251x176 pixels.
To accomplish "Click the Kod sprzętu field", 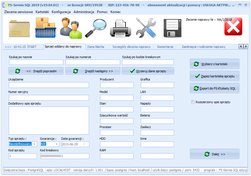I will click(23, 156).
